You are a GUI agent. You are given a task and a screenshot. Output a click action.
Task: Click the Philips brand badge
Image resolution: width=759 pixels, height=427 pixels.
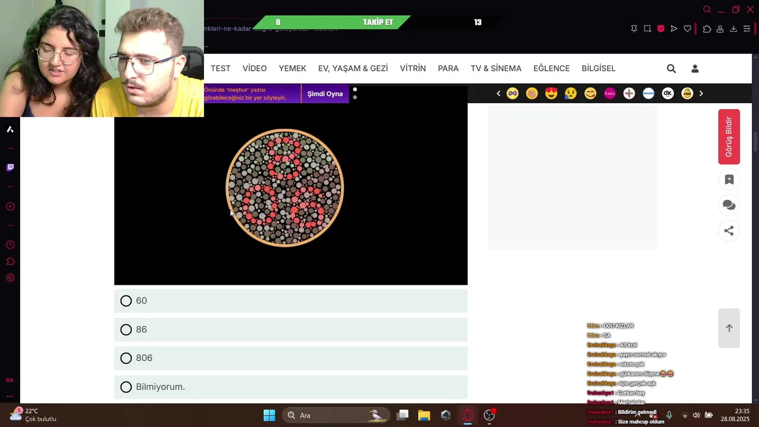tap(649, 93)
